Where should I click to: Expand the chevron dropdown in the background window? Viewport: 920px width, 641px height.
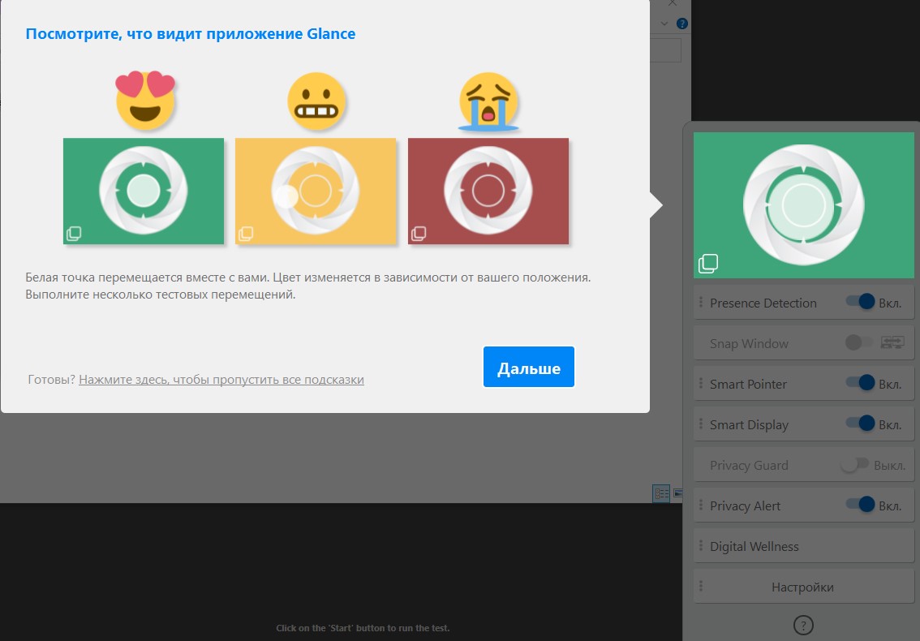664,24
